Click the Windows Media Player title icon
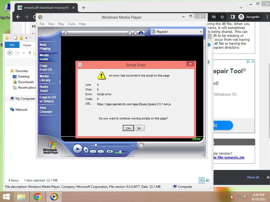The image size is (270, 202). (x=40, y=17)
